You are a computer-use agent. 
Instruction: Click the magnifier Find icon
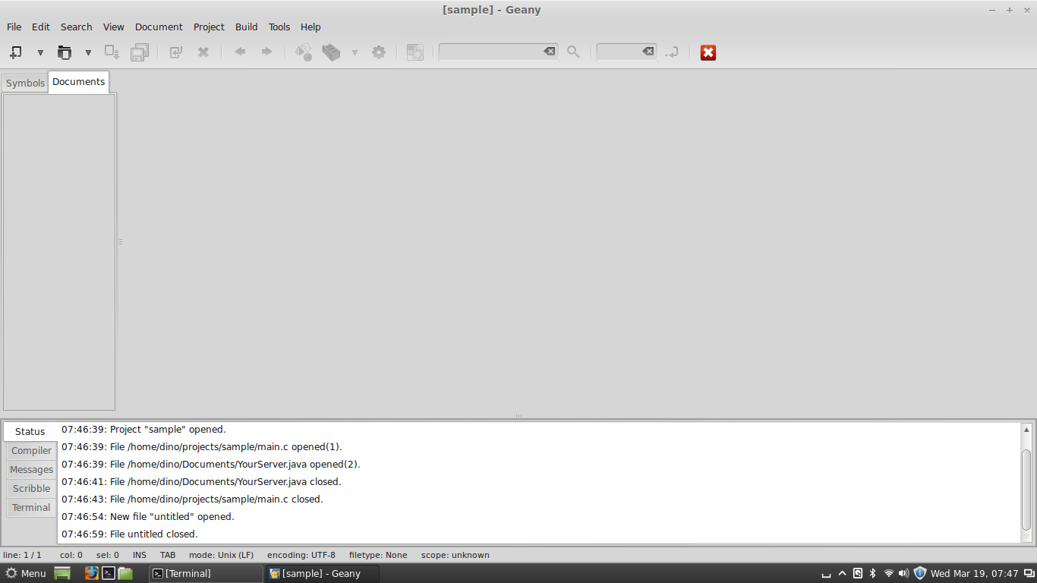573,52
